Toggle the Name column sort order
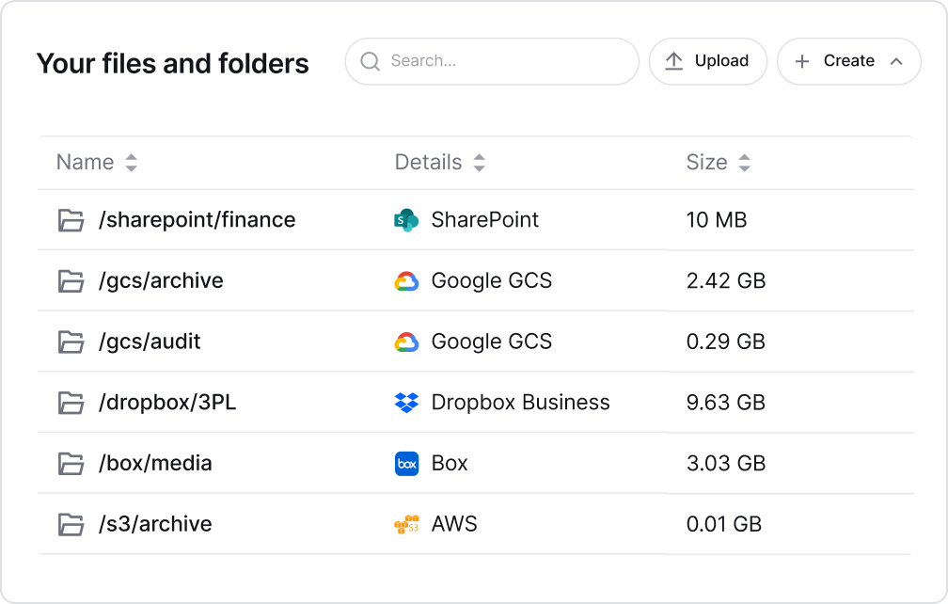Image resolution: width=948 pixels, height=604 pixels. pos(131,162)
